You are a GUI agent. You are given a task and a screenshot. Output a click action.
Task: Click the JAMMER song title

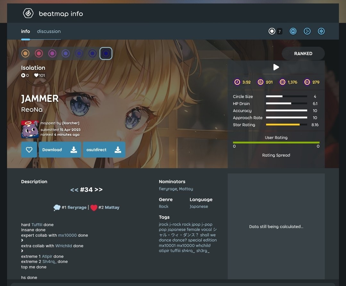point(40,99)
